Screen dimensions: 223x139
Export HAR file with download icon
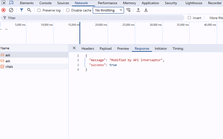(146, 10)
